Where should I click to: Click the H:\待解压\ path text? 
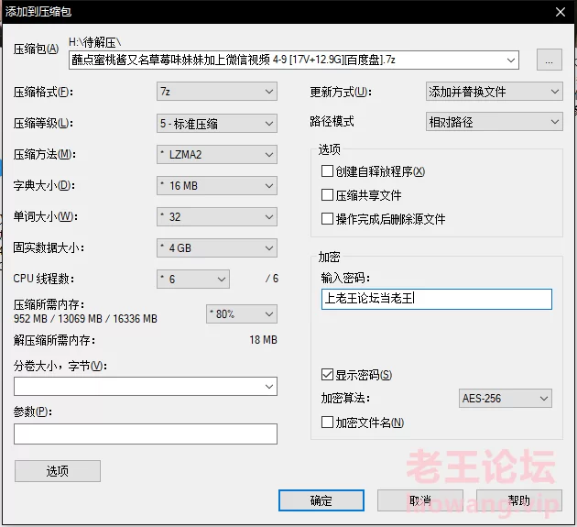94,42
